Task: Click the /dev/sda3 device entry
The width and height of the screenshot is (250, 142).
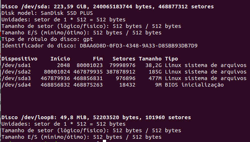Action: 16,78
